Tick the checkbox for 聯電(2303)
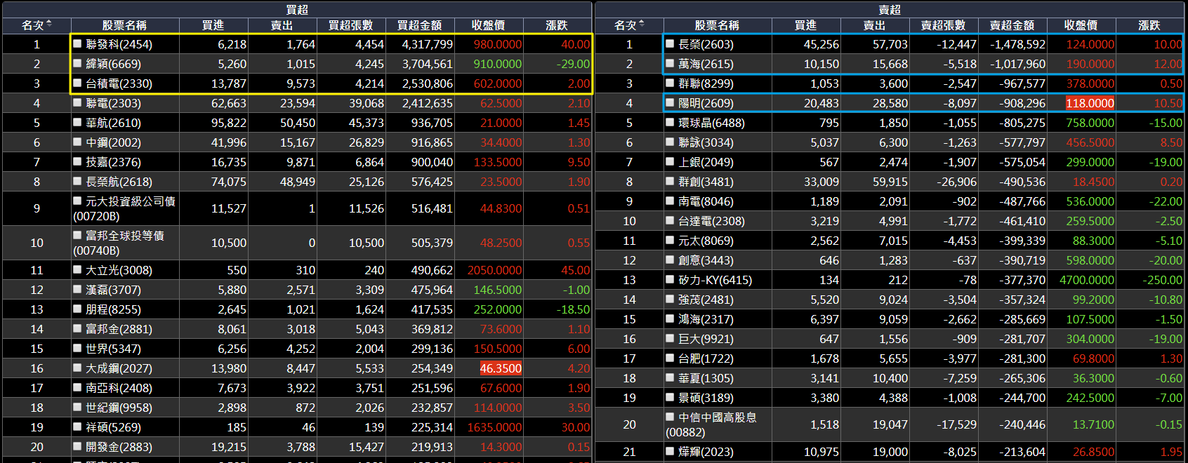 [x=78, y=102]
